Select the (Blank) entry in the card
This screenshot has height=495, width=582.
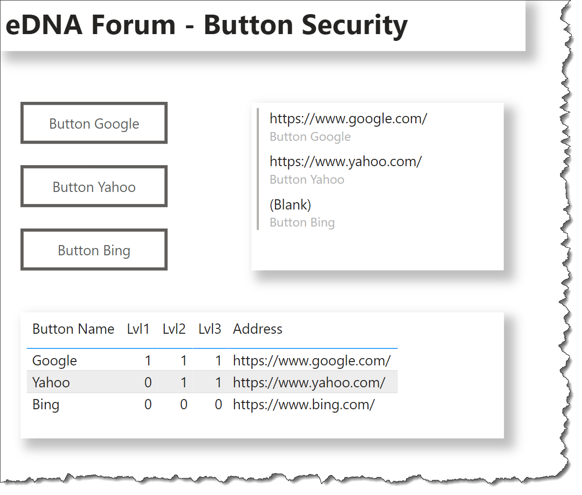[290, 205]
